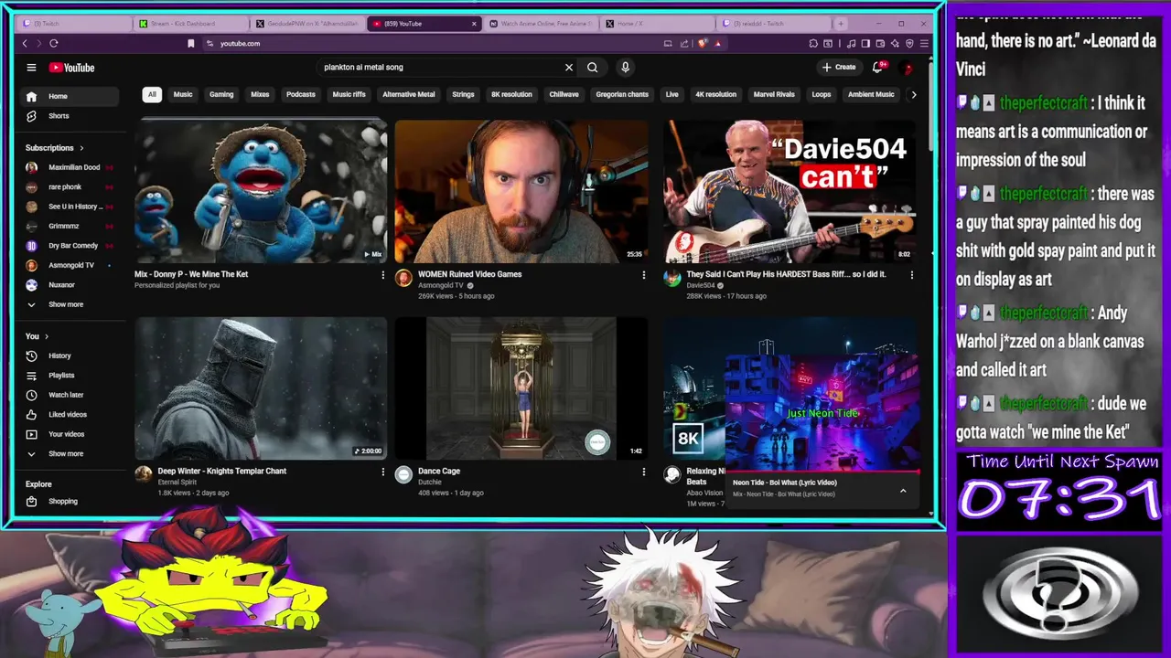
Task: Open Nuxanor subscription channel
Action: point(71,285)
